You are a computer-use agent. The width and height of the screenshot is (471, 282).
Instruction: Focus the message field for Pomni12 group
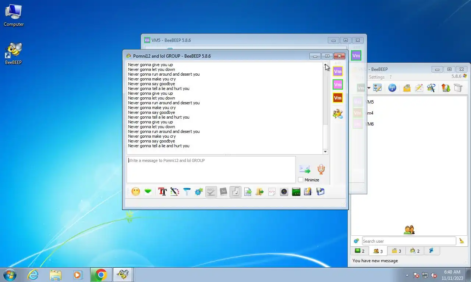pos(211,170)
